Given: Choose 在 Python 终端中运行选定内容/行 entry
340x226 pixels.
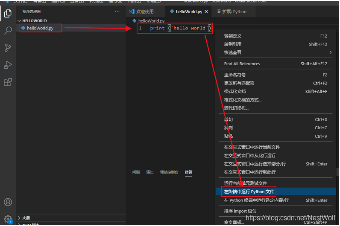Looking at the screenshot, I should pyautogui.click(x=276, y=200).
